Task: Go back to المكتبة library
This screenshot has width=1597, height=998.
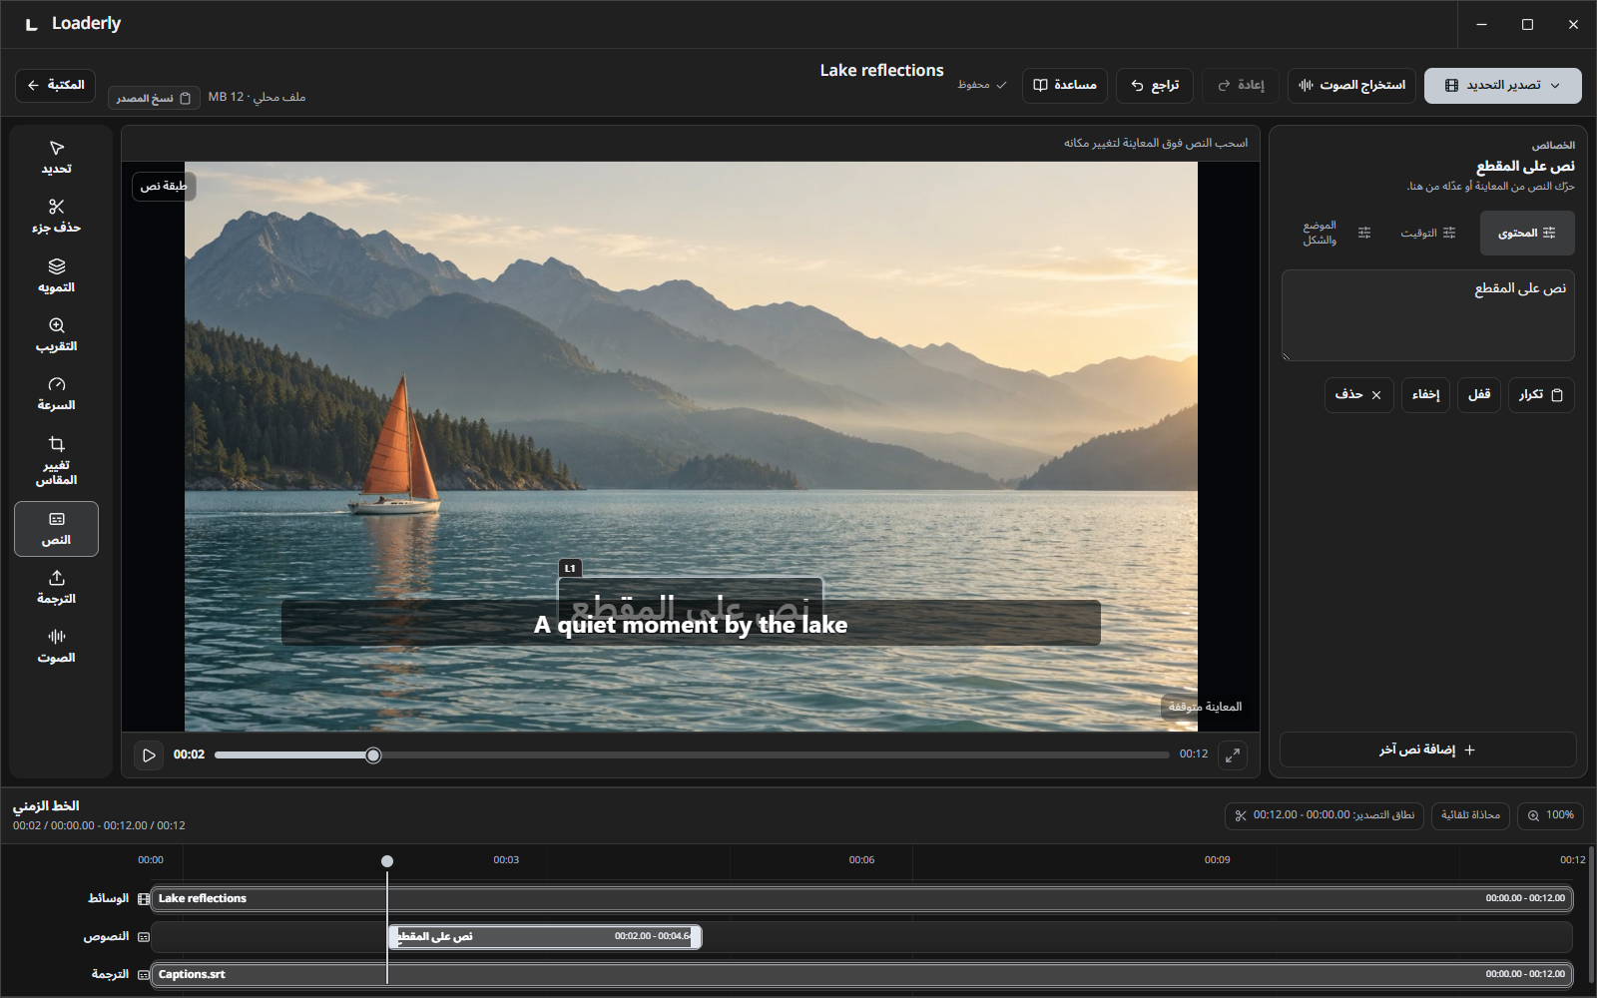Action: (x=56, y=86)
